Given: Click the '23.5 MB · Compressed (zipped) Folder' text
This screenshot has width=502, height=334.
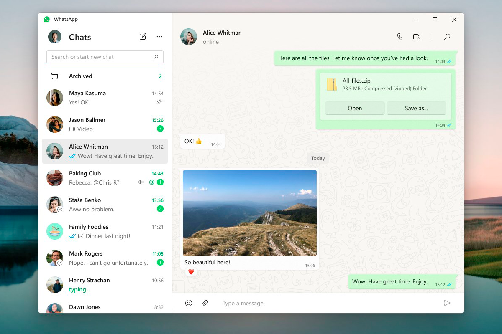Looking at the screenshot, I should tap(384, 89).
